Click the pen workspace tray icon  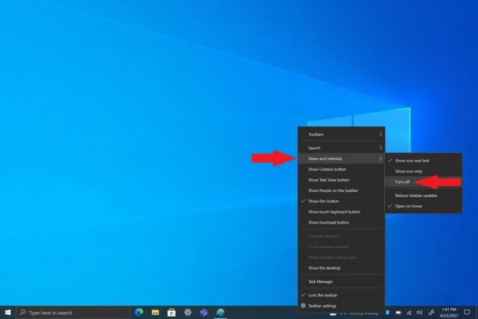(431, 312)
